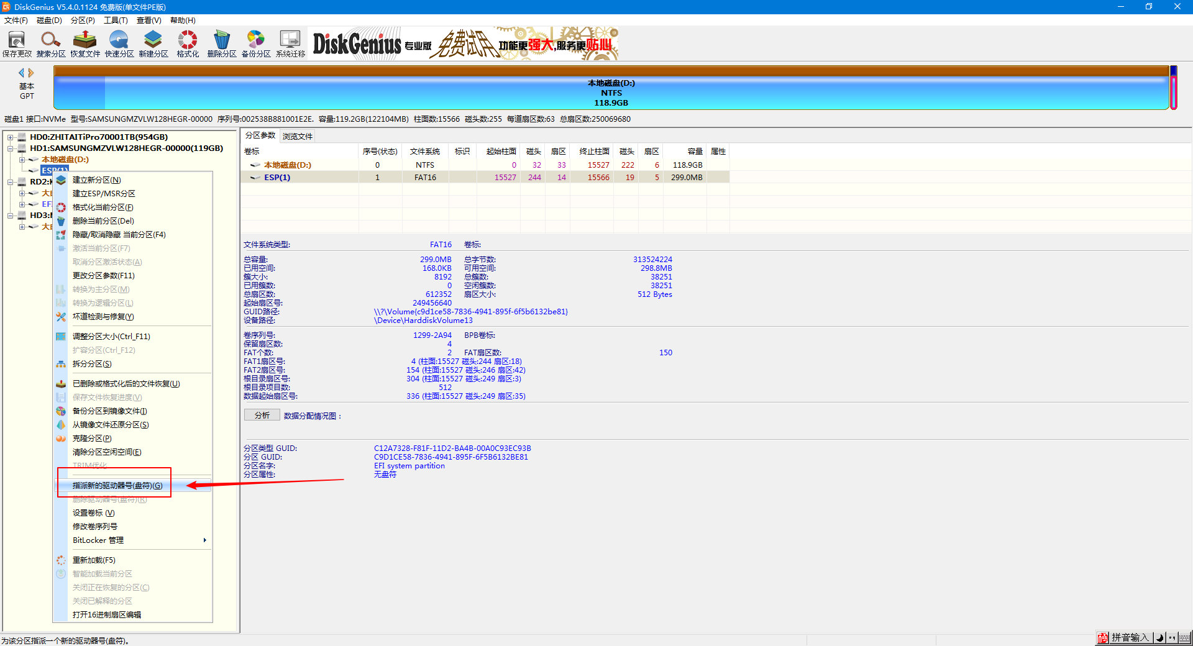Choose 修改卷序列号 menu entry
The image size is (1193, 646).
pos(132,527)
